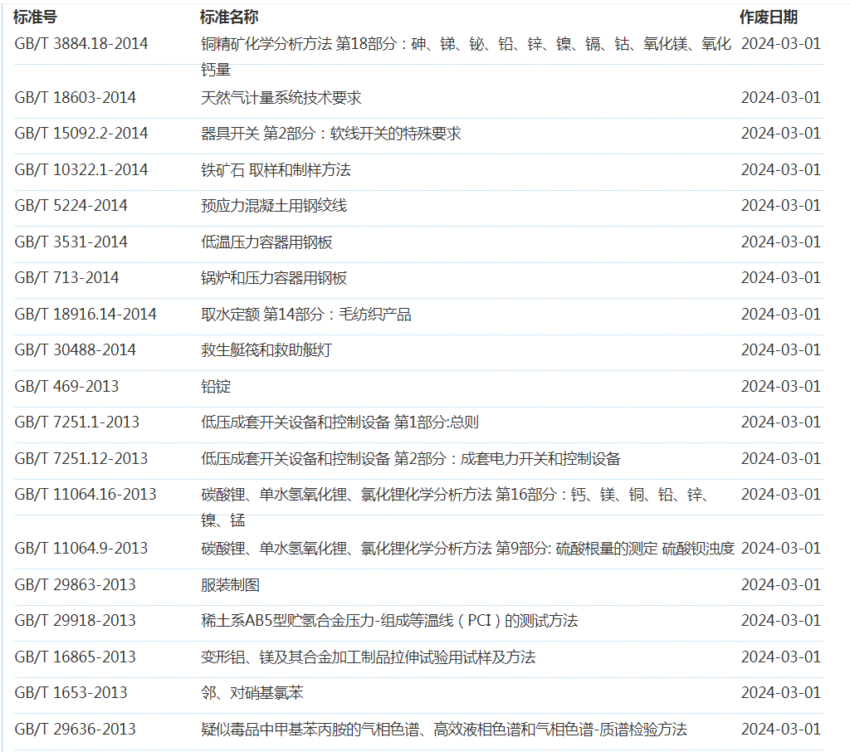The width and height of the screenshot is (850, 752).
Task: Select the GB/T 18603-2014 standard number
Action: tap(75, 98)
